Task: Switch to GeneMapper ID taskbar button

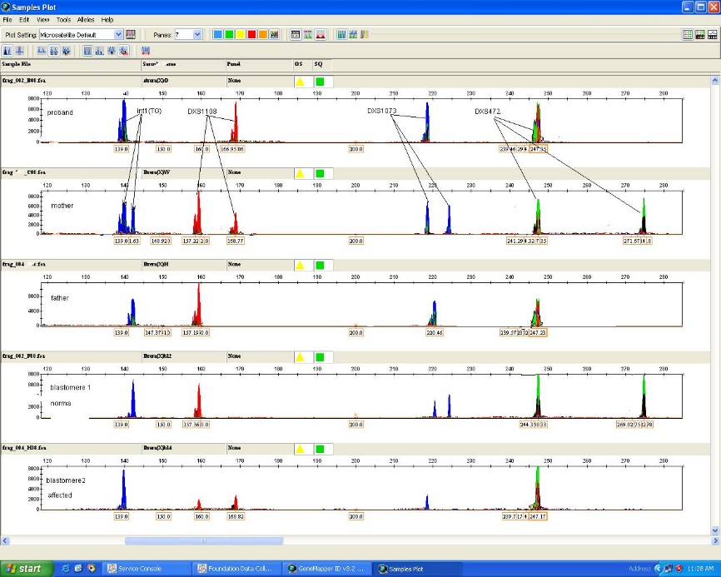Action: point(326,569)
